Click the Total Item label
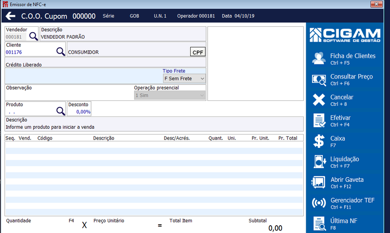390x233 pixels. [180, 220]
